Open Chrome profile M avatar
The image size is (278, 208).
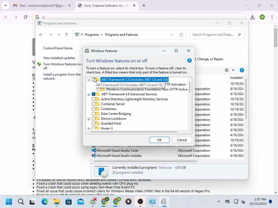point(262,17)
